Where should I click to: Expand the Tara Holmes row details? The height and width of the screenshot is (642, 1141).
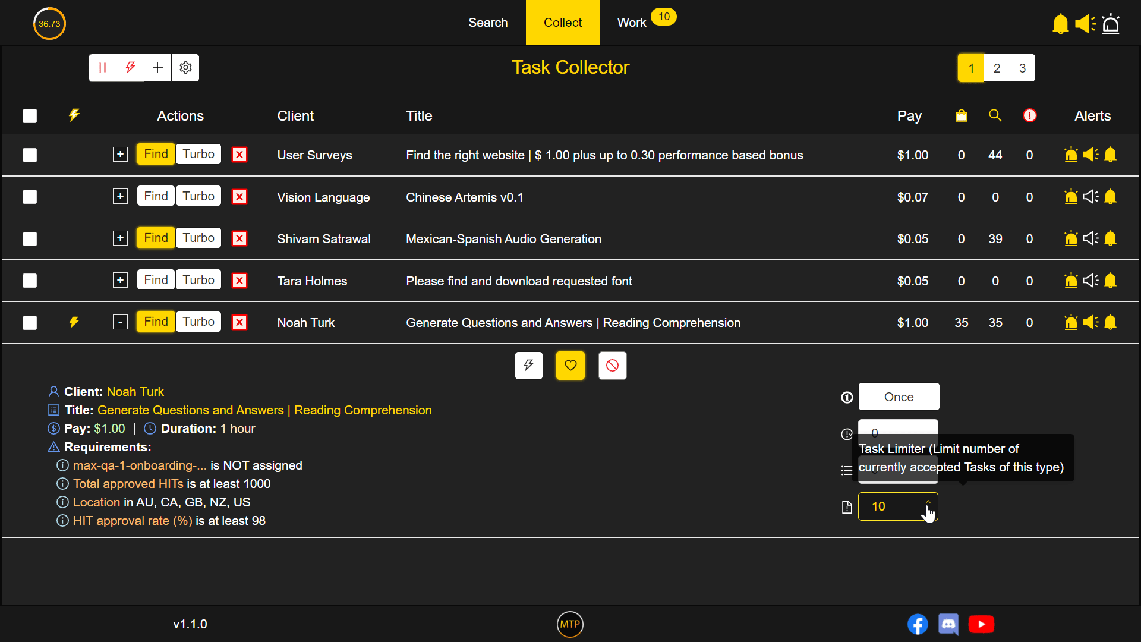120,281
